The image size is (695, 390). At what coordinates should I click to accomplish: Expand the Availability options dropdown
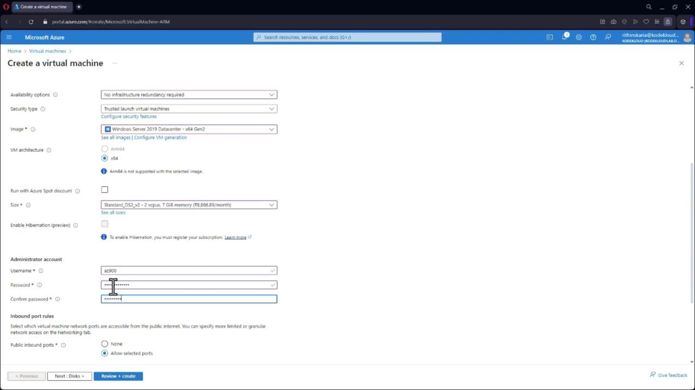tap(189, 95)
